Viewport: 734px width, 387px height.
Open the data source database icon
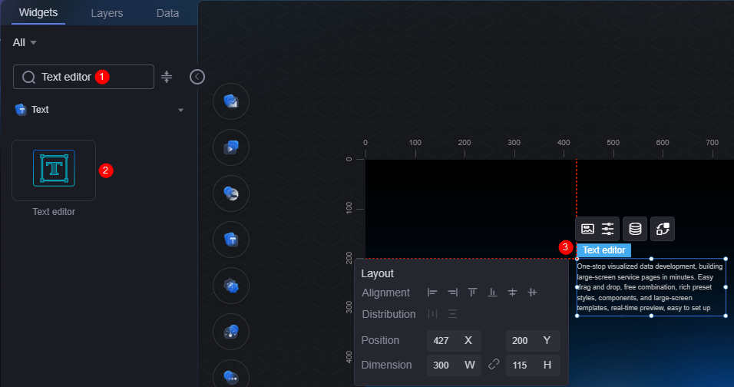pos(635,229)
